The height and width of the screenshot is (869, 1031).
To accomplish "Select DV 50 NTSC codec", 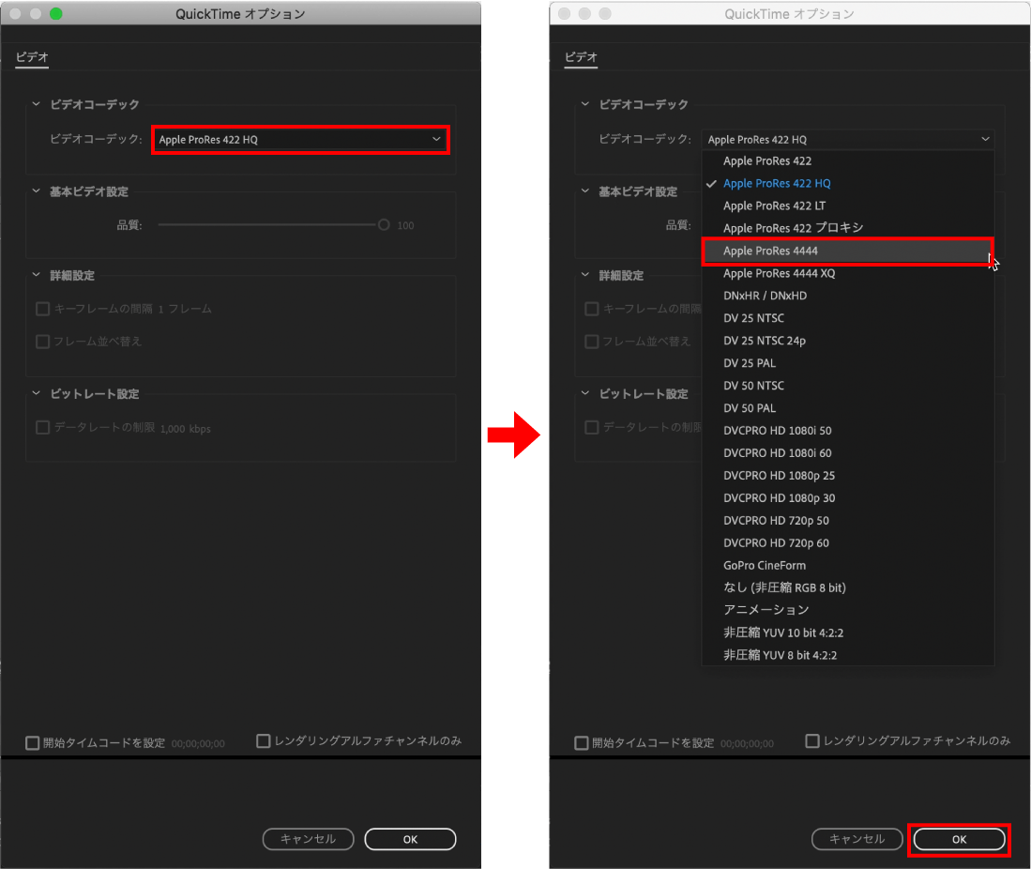I will (x=847, y=386).
